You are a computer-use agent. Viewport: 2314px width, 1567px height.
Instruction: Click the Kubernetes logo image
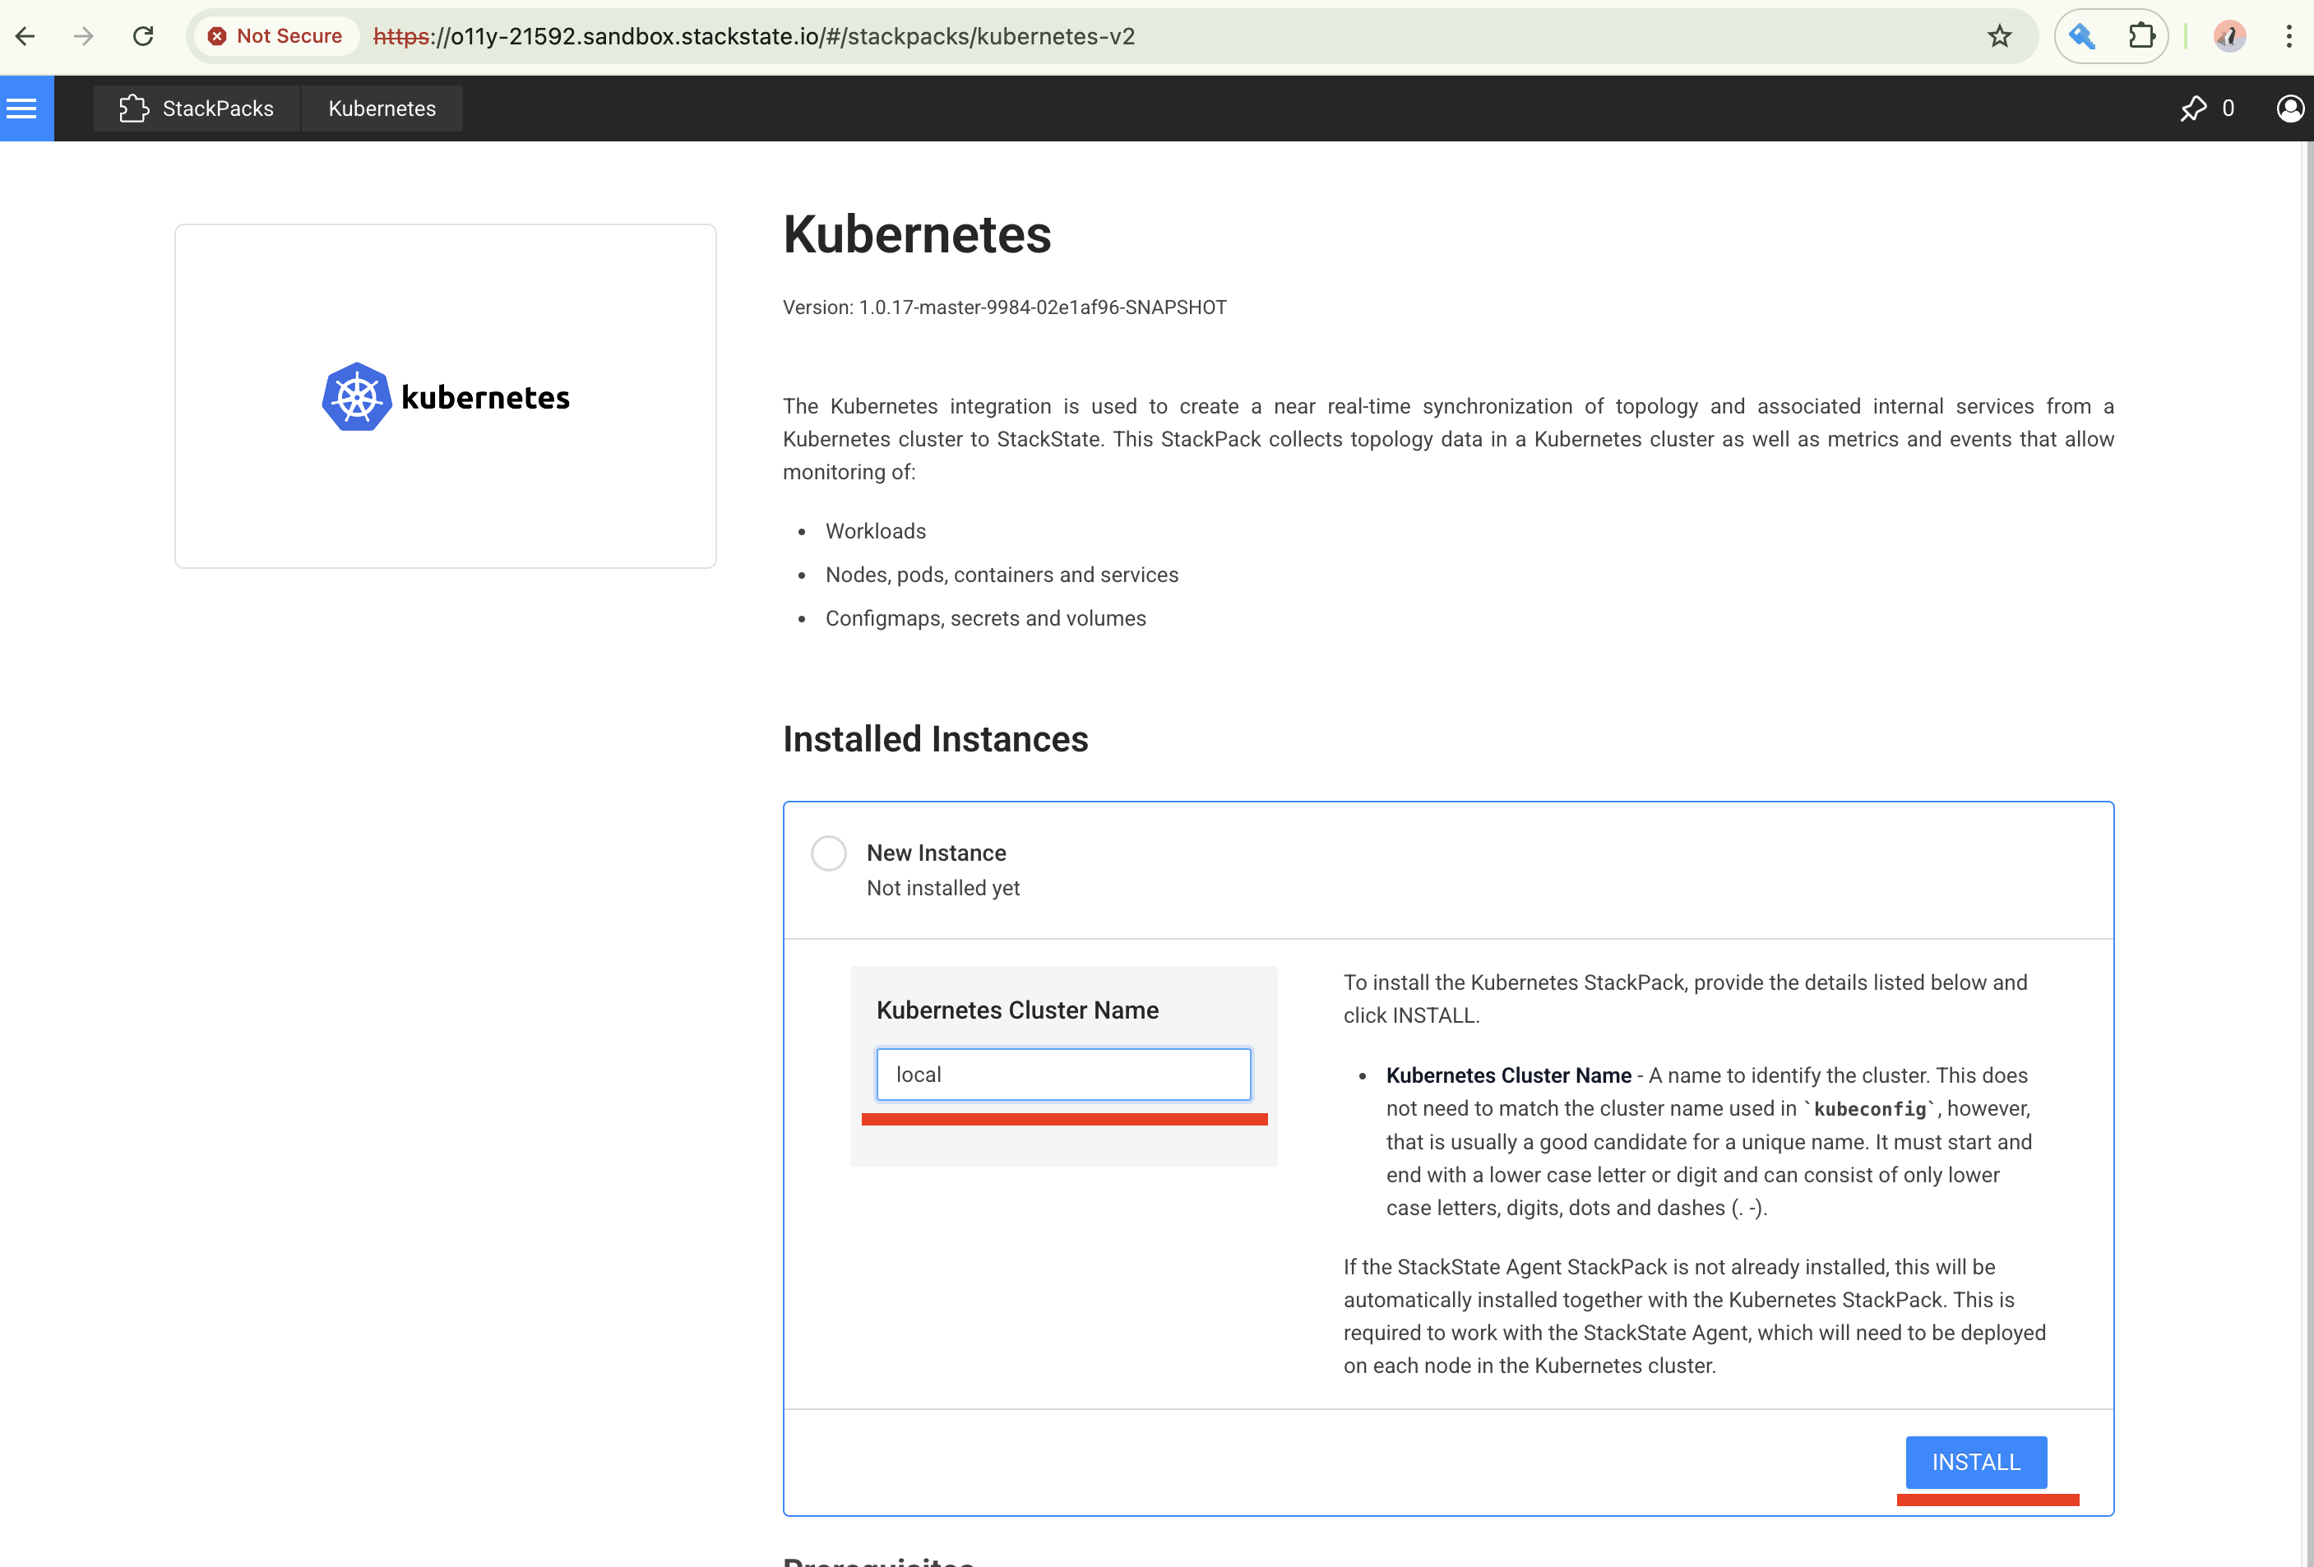click(x=445, y=396)
